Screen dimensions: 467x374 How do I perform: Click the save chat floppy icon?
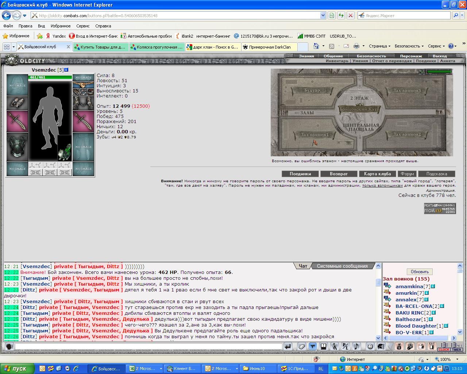click(x=323, y=346)
